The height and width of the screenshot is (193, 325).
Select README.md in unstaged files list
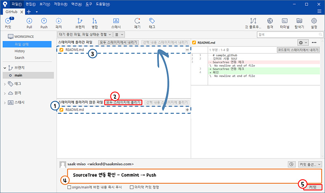pyautogui.click(x=124, y=110)
